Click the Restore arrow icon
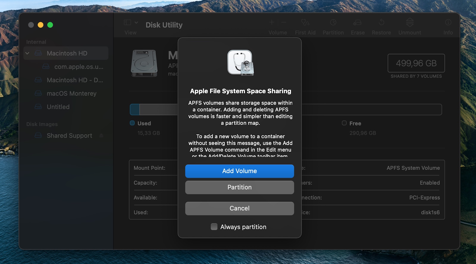The height and width of the screenshot is (264, 476). tap(381, 23)
